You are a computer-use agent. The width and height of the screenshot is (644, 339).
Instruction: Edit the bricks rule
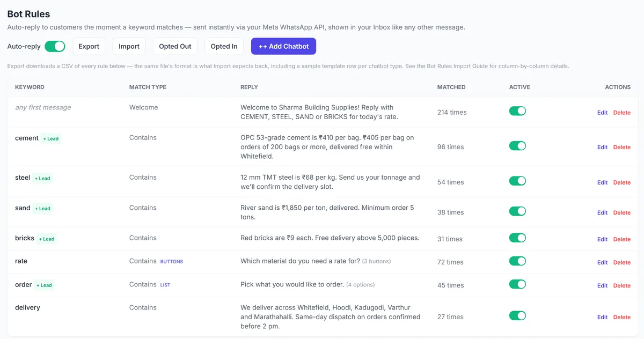click(x=603, y=239)
